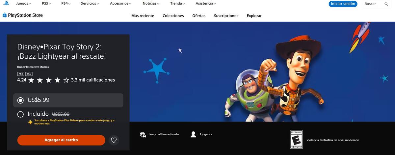Open the Ofertas tab
This screenshot has width=395, height=155.
(x=199, y=16)
